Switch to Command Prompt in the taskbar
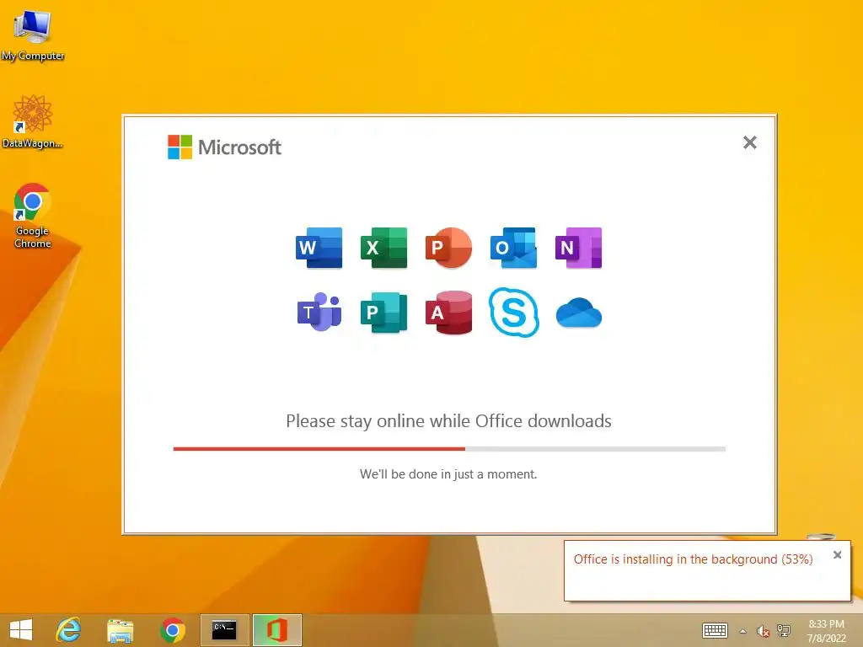 [x=224, y=630]
